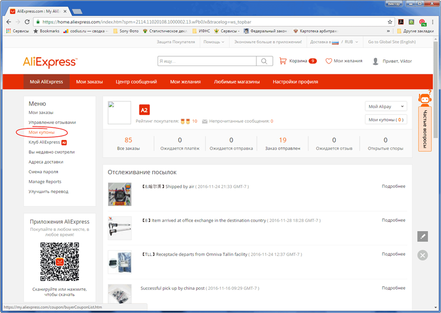Viewport: 441px width, 313px height.
Task: Open the first tracked parcel thumbnail
Action: tap(120, 194)
